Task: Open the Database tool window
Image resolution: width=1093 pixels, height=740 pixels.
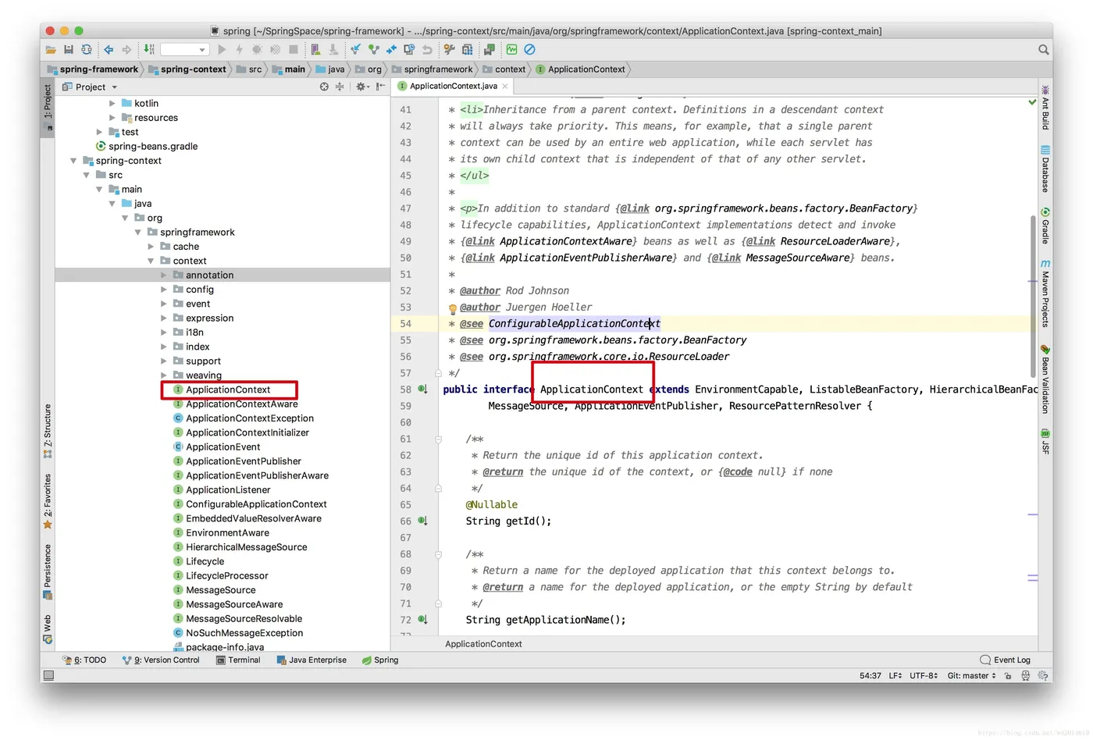Action: [x=1045, y=169]
